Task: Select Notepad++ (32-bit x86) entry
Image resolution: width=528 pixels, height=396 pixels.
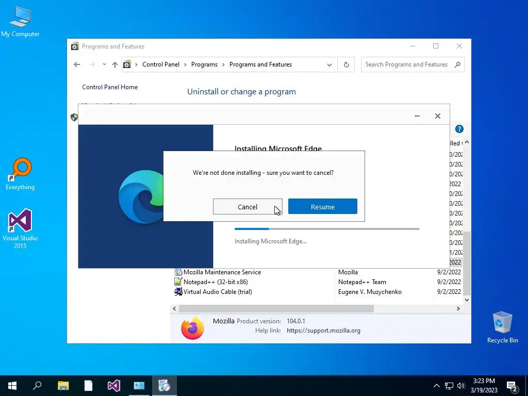Action: click(317, 282)
